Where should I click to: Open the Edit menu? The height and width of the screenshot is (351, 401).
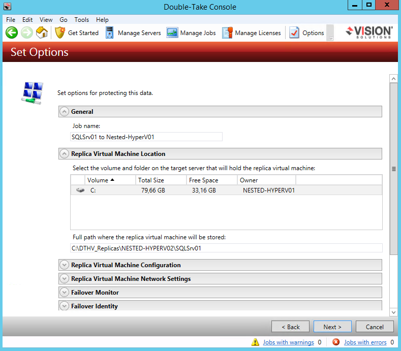tap(27, 20)
